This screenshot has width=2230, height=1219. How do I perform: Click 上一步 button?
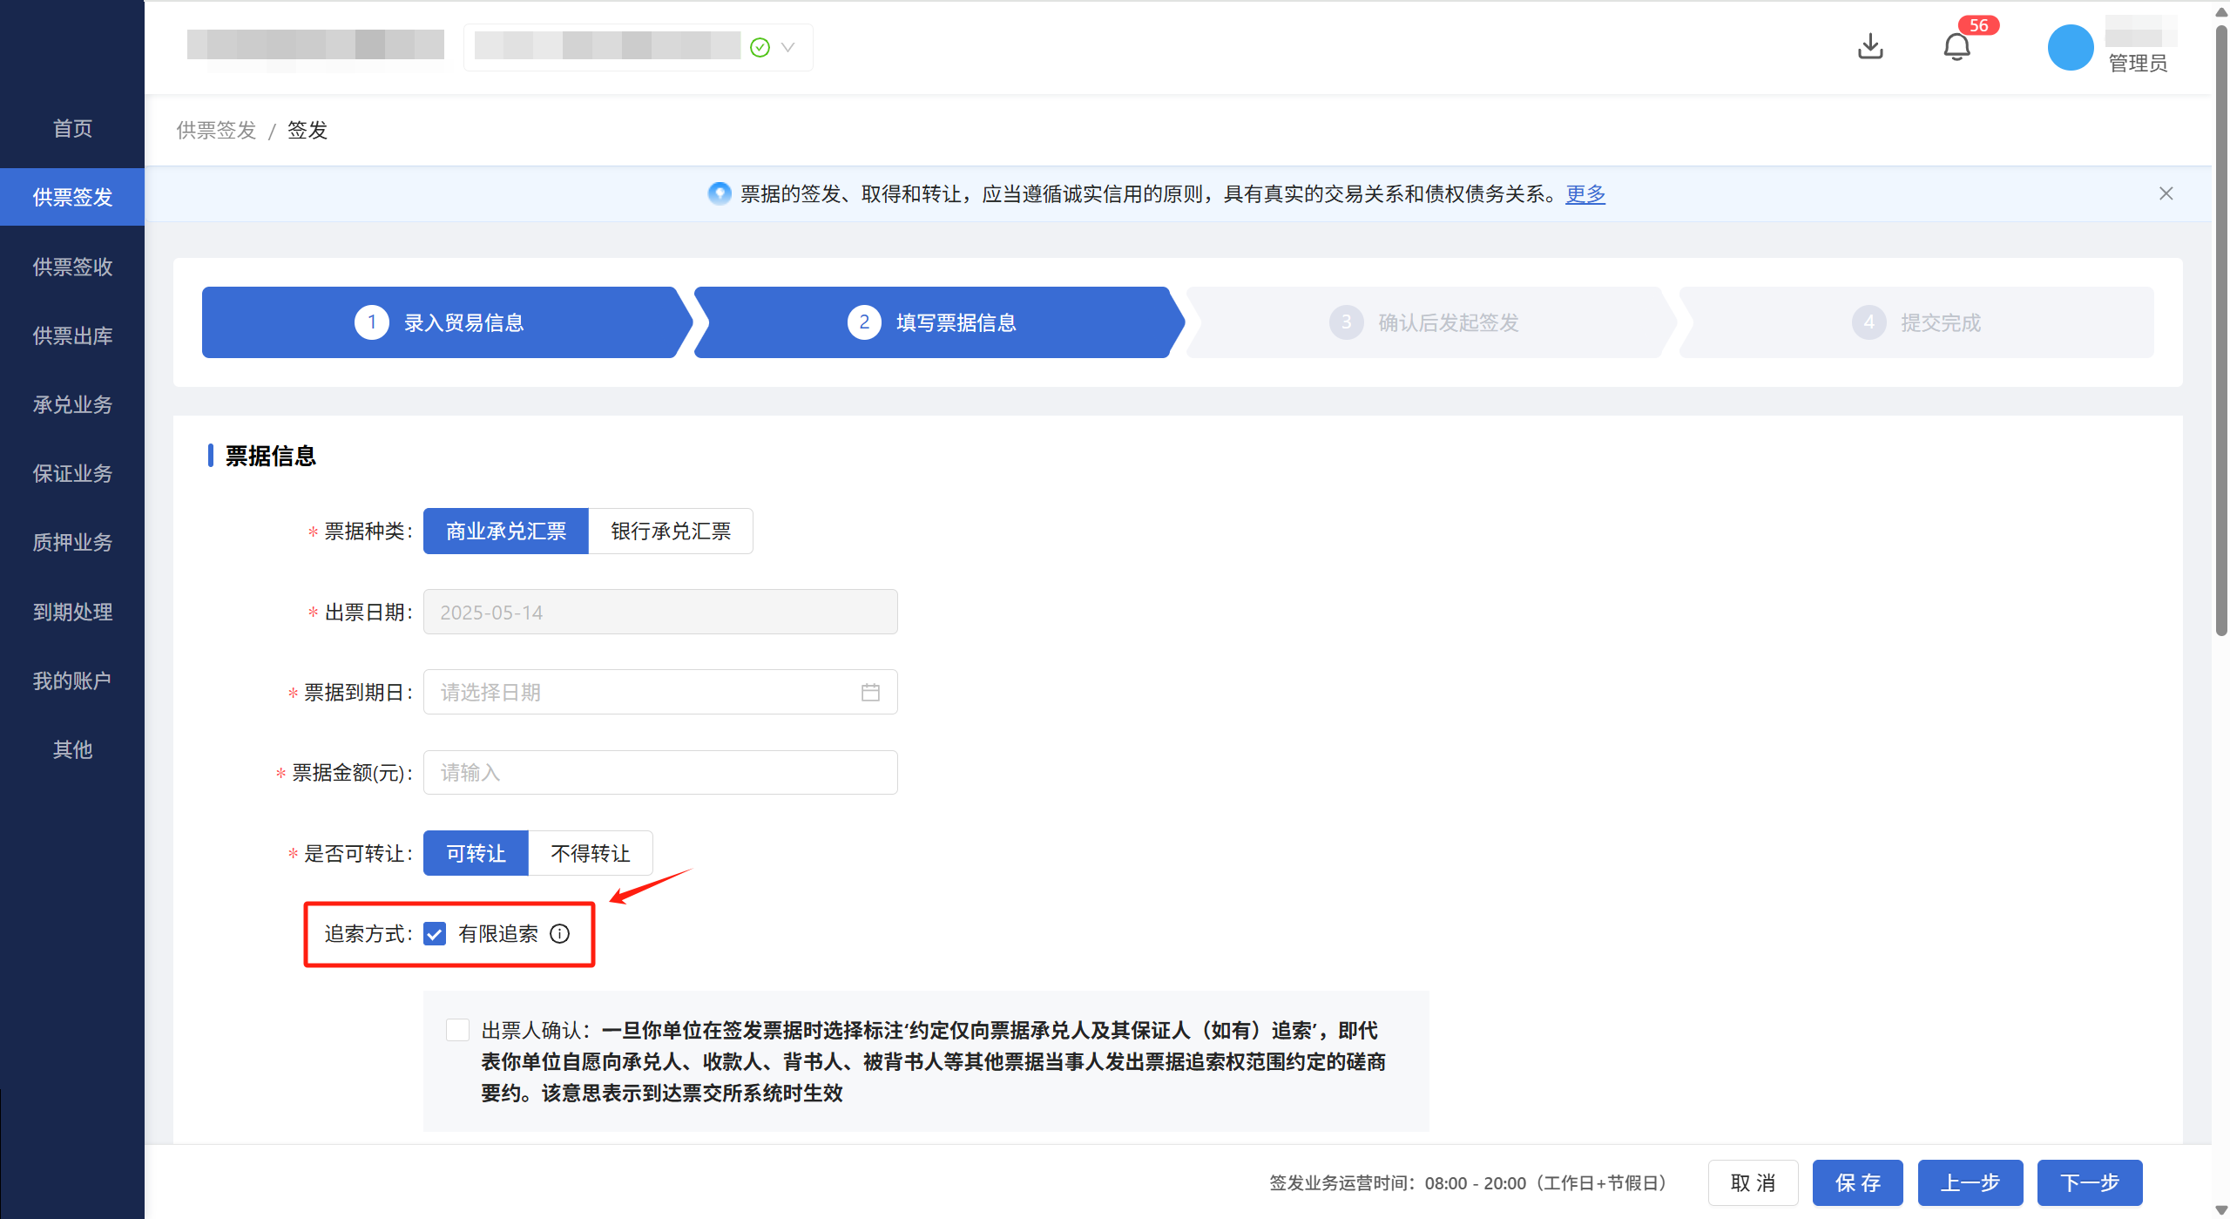(x=1970, y=1182)
